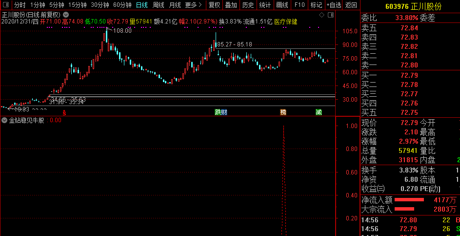Toggle 复权 price adjustment
The width and height of the screenshot is (460, 236).
(x=214, y=5)
